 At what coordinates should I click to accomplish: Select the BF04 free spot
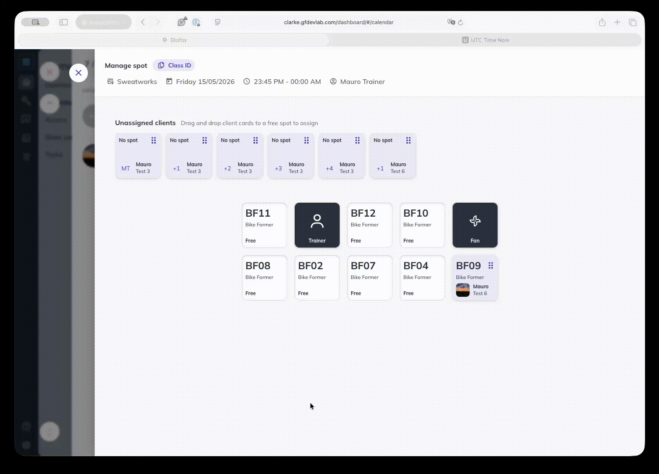point(422,278)
